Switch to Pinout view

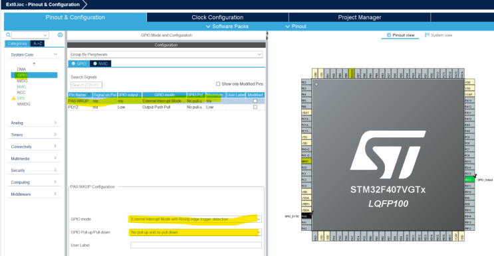pyautogui.click(x=400, y=35)
